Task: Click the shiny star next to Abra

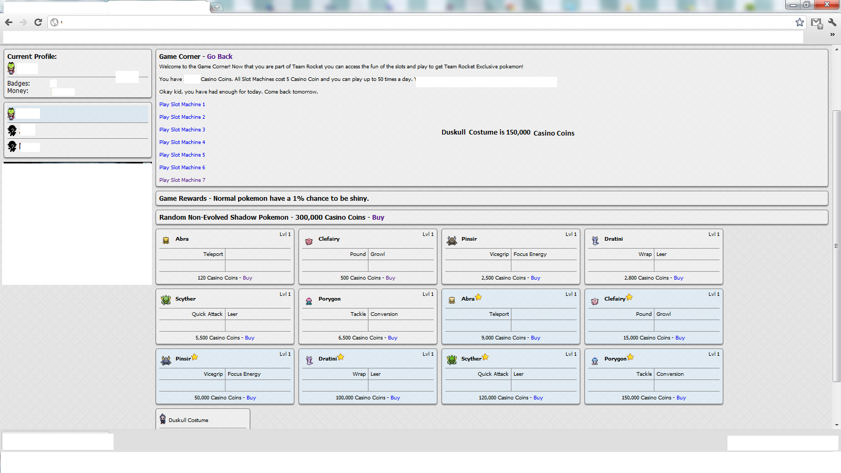Action: (x=478, y=297)
